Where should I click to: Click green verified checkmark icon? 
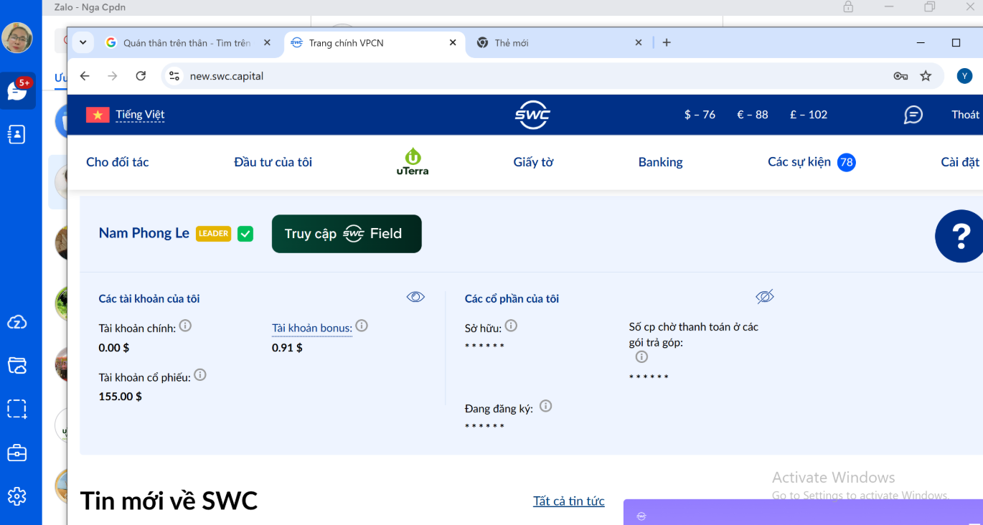(245, 234)
